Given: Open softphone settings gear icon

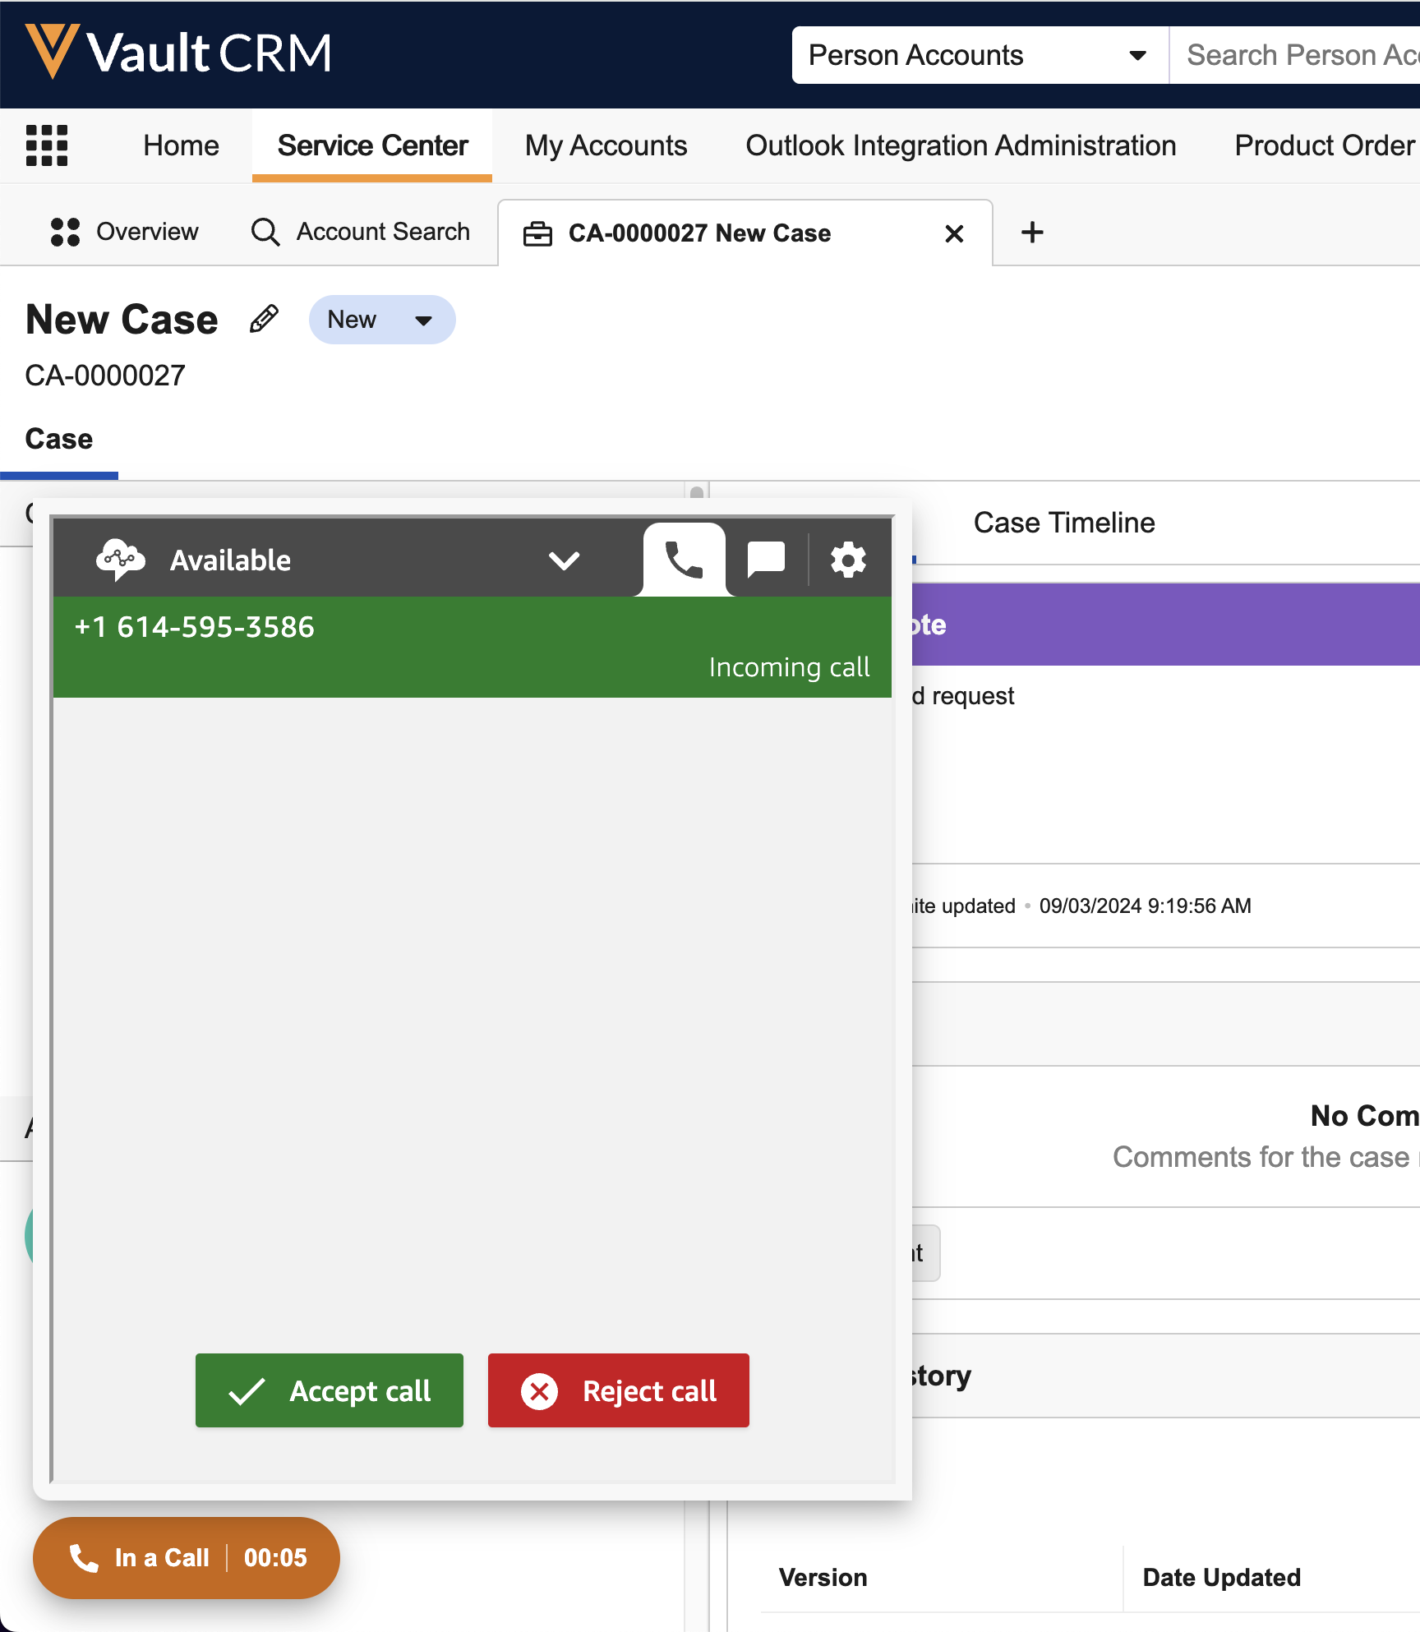Looking at the screenshot, I should click(848, 560).
